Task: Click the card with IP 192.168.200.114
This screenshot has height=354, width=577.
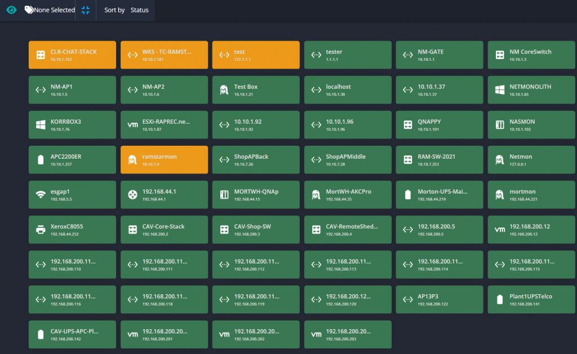Action: pos(440,265)
